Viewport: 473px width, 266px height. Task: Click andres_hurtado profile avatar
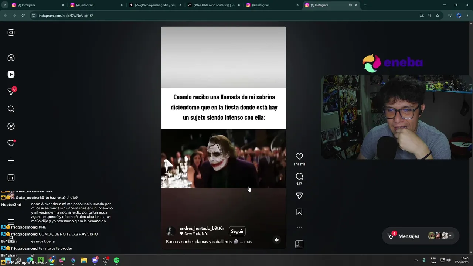coord(171,231)
